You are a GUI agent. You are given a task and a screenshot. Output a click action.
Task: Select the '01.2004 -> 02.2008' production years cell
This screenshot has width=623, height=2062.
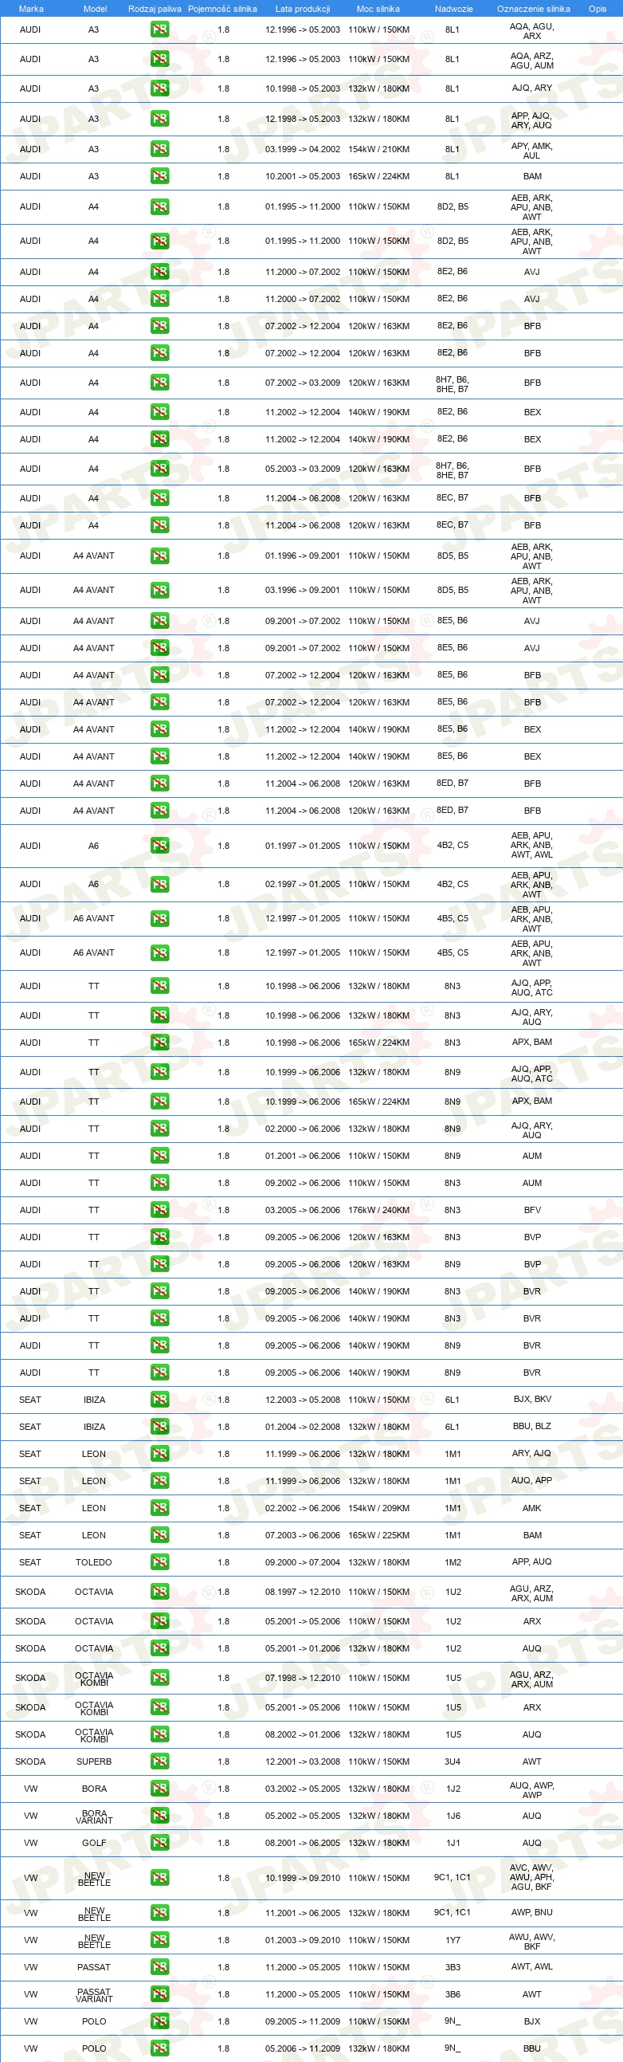click(x=302, y=1428)
